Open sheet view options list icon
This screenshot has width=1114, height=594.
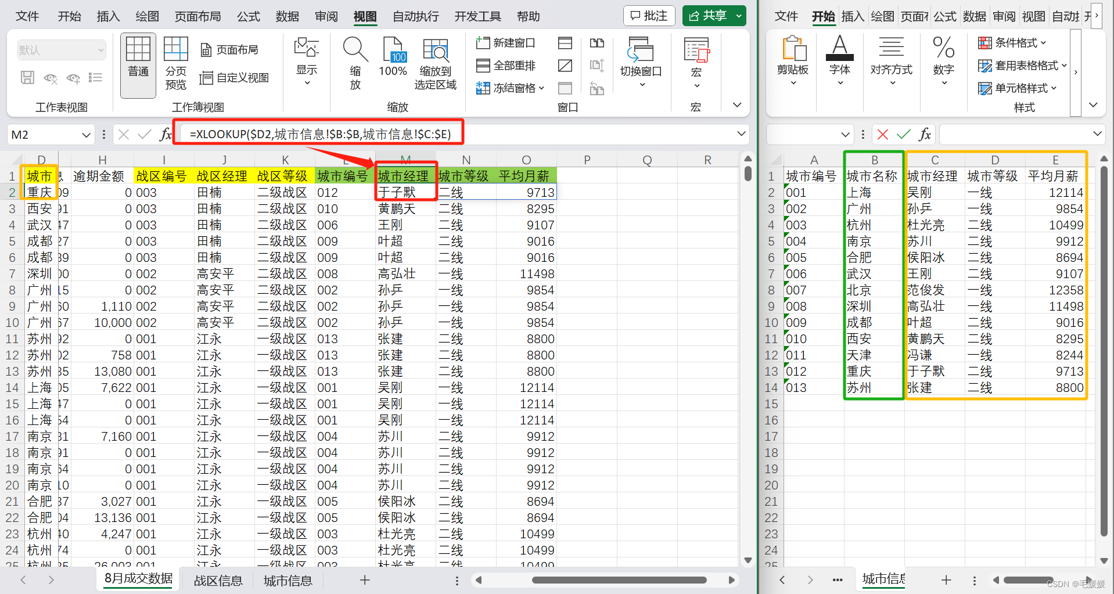point(95,78)
